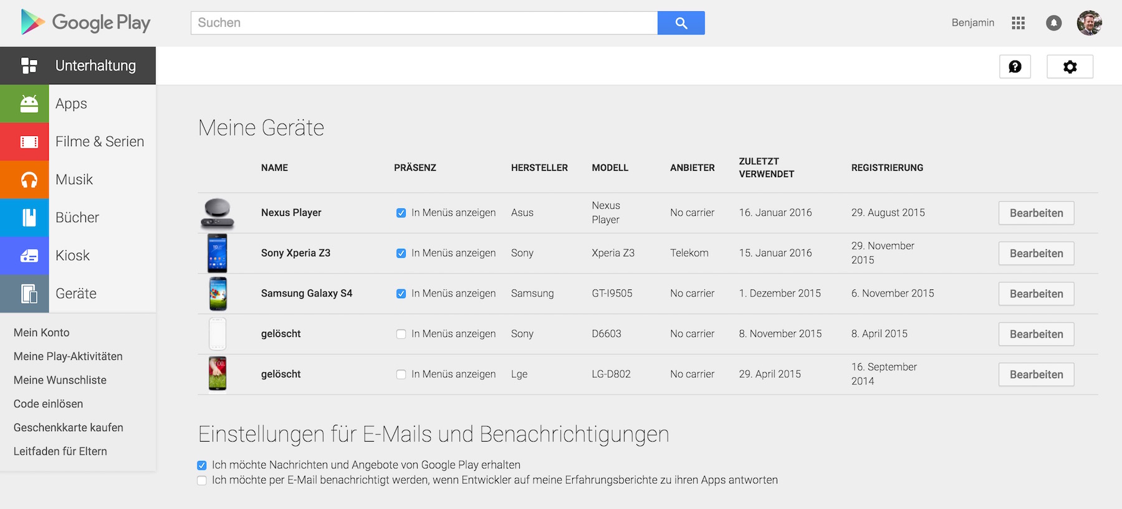
Task: Open Geschenkkarte kaufen link
Action: 69,427
